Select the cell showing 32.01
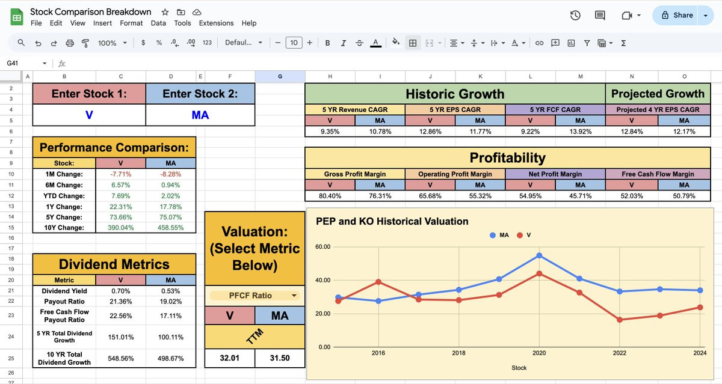 pyautogui.click(x=230, y=358)
